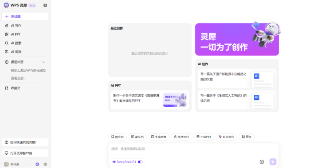Click the Word icon on the 读后感 card

(256, 97)
